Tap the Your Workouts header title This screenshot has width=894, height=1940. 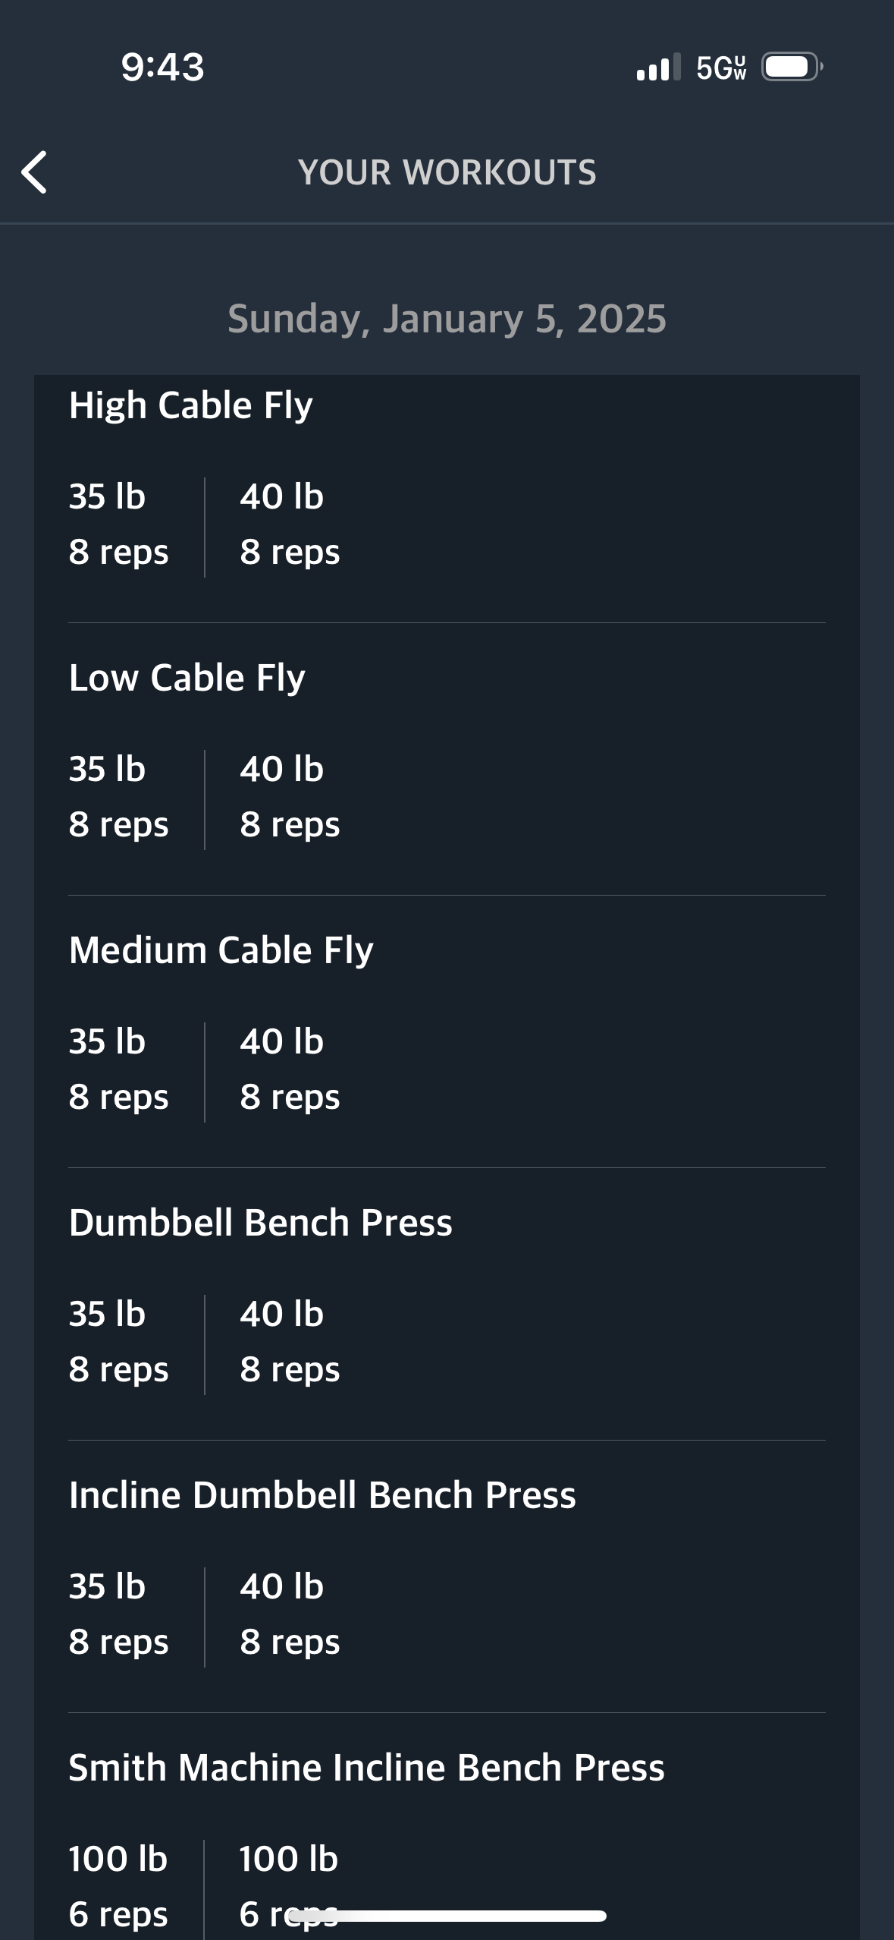[x=447, y=172]
